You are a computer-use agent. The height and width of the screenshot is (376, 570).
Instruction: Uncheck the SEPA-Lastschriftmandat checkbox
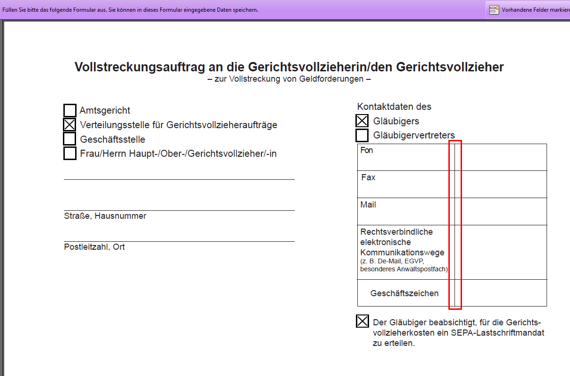point(362,321)
